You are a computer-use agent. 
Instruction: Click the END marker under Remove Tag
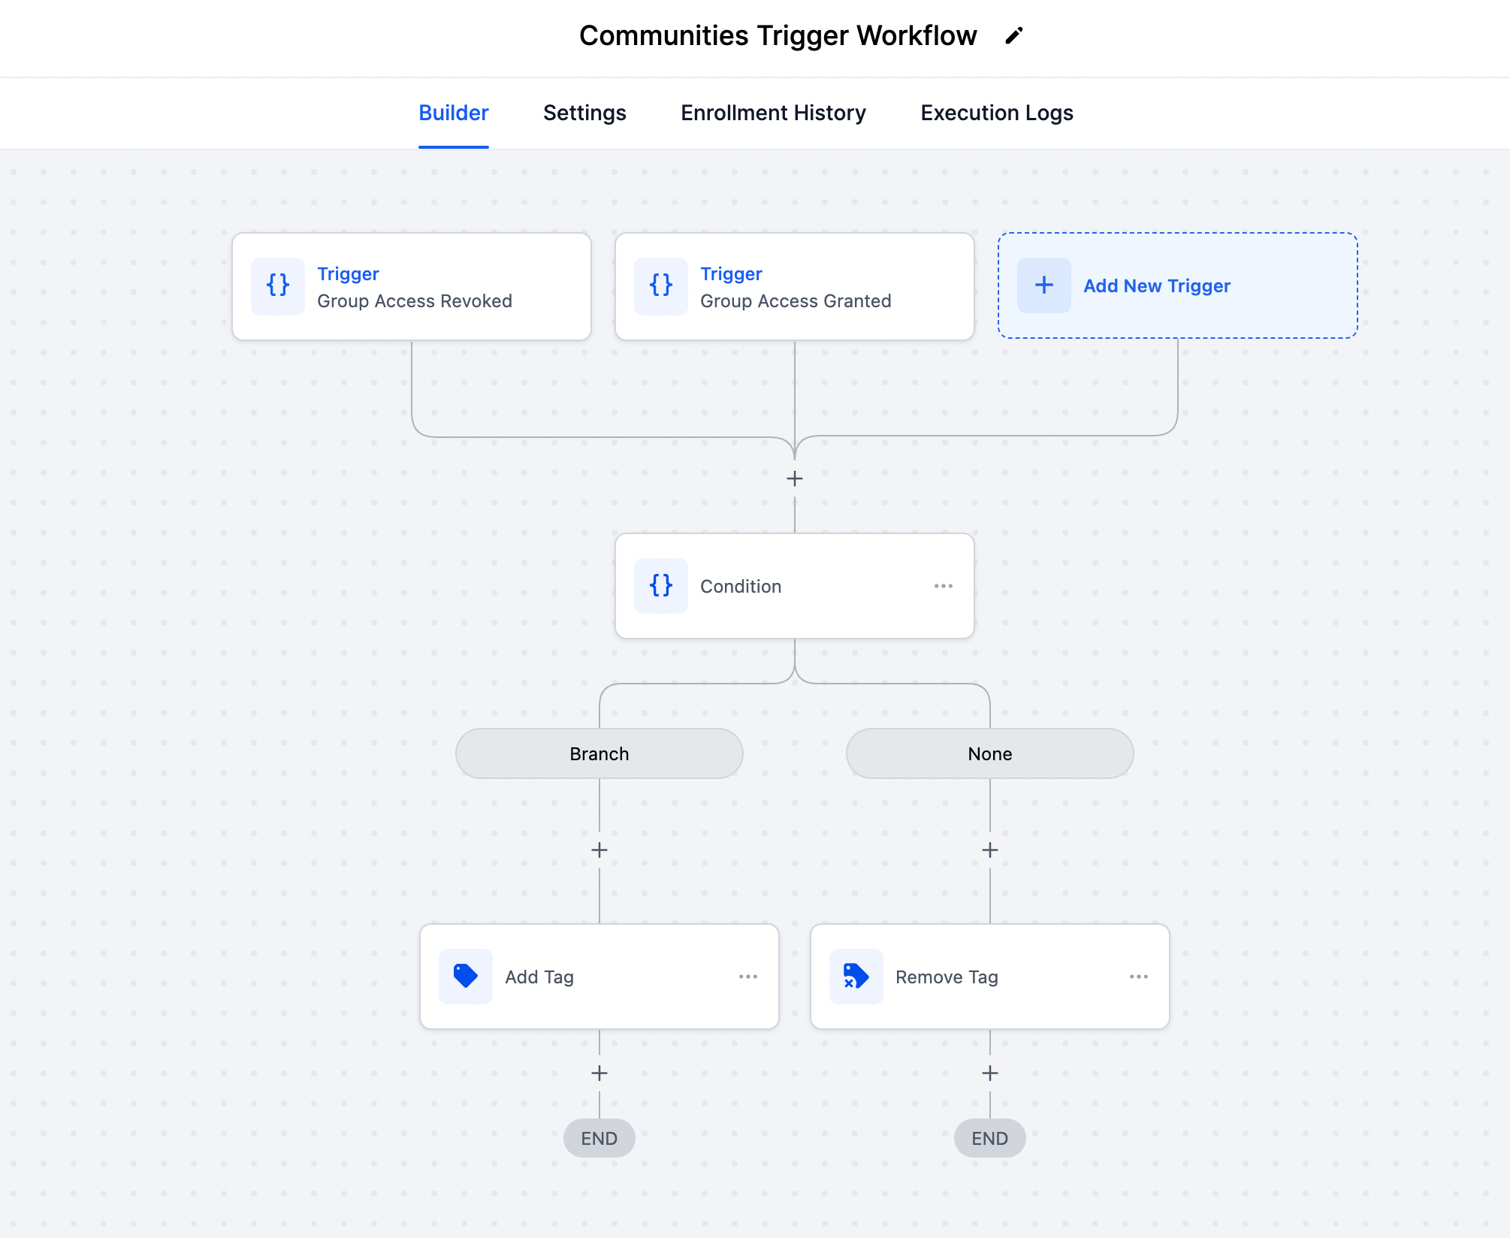point(989,1137)
